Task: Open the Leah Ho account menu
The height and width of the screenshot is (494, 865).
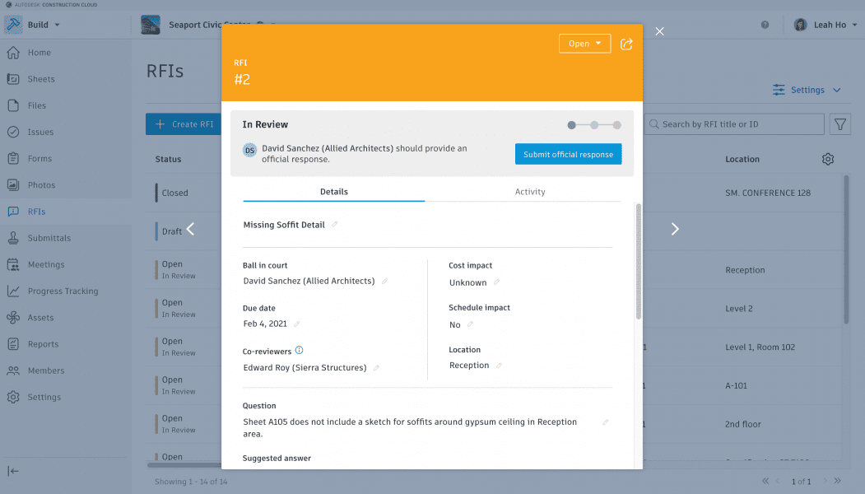Action: coord(825,25)
